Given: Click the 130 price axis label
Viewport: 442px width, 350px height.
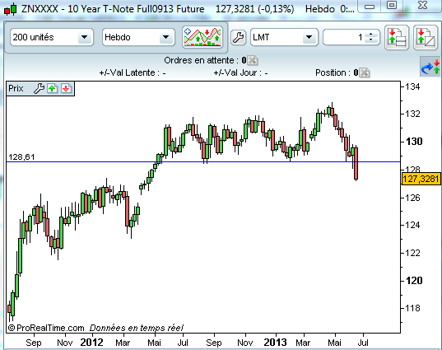Looking at the screenshot, I should point(414,142).
